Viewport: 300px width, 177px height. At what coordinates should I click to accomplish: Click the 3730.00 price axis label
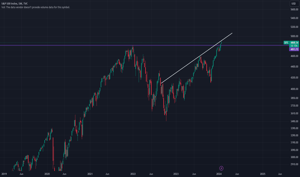(x=294, y=106)
